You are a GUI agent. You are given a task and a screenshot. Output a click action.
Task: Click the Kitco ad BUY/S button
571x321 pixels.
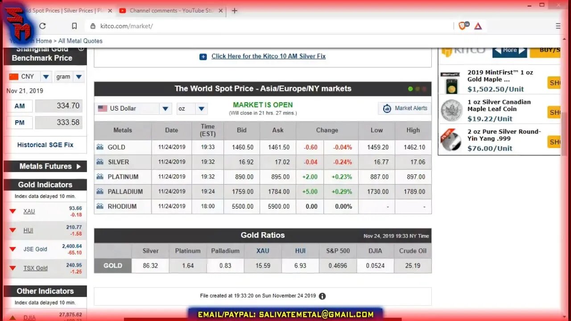pos(545,50)
